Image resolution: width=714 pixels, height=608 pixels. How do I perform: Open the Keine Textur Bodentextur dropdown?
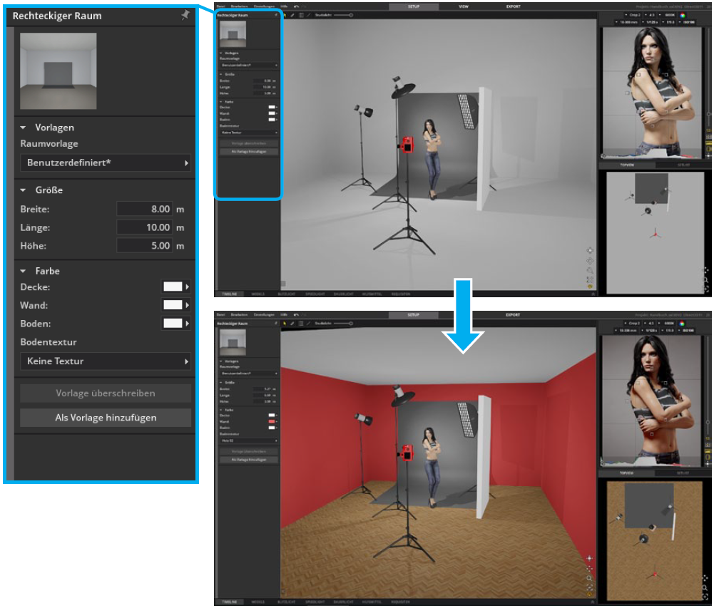pos(106,361)
